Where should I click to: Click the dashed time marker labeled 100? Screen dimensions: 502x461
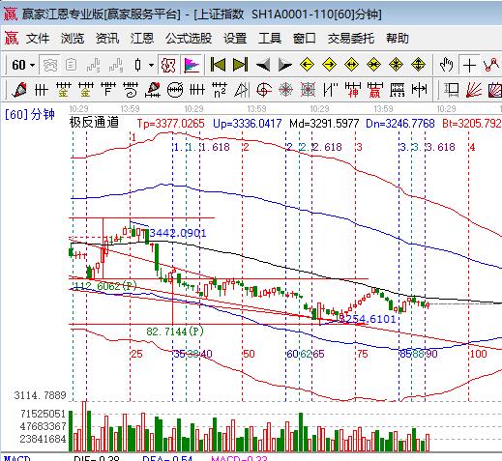coord(478,354)
